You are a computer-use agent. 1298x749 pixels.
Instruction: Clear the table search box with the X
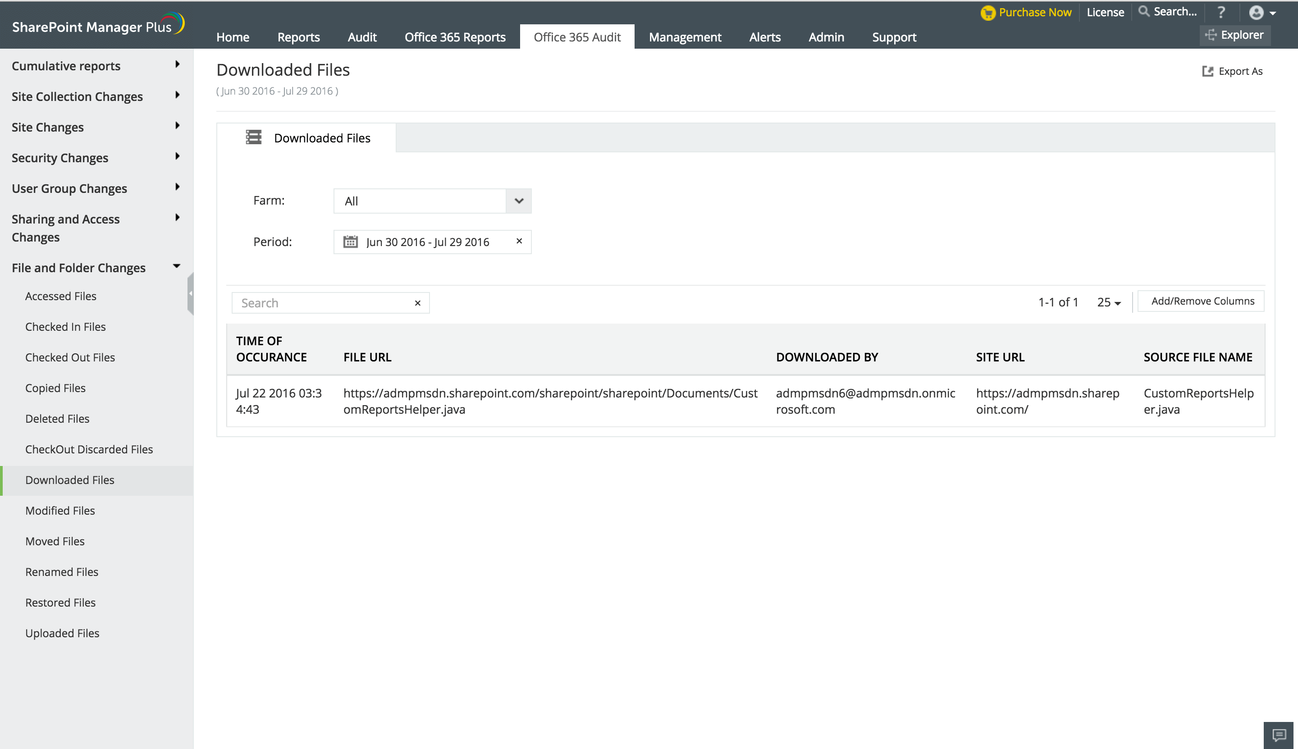[x=418, y=303]
